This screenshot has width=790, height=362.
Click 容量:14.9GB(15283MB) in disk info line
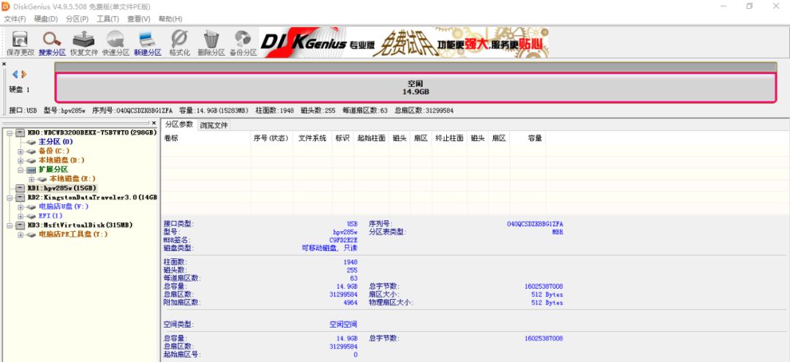click(x=214, y=110)
